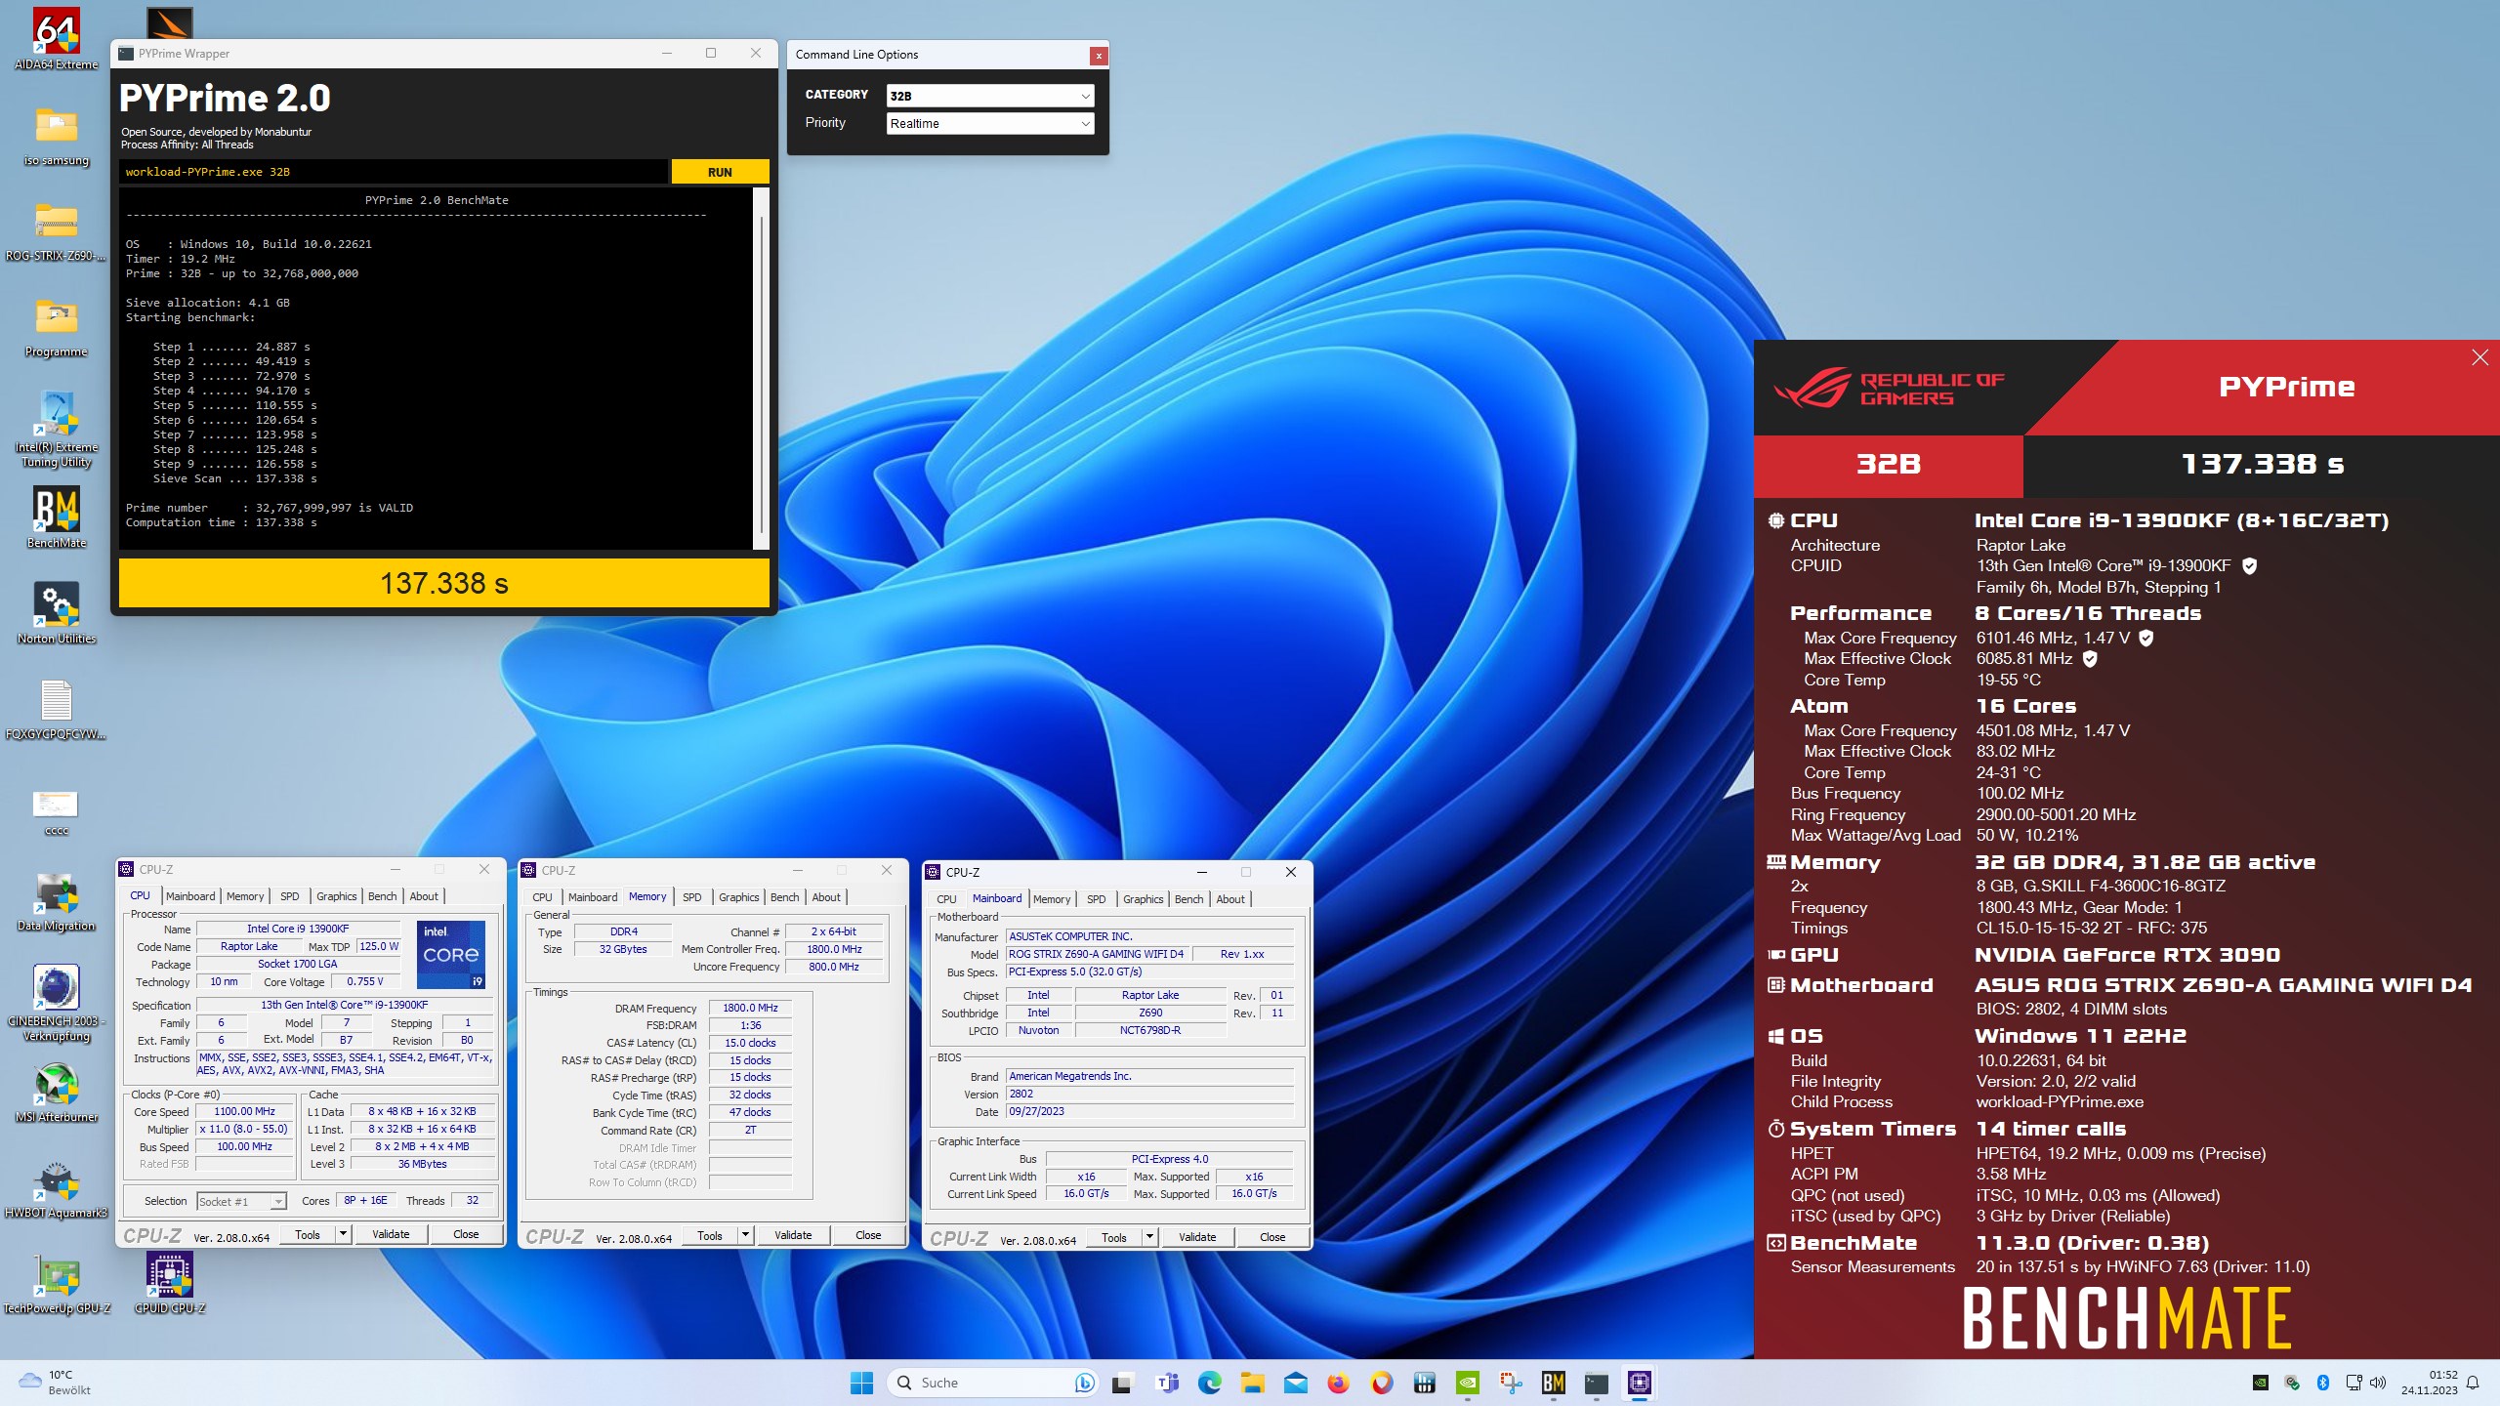Click Validate in left CPU-Z window
The width and height of the screenshot is (2500, 1406).
pyautogui.click(x=391, y=1234)
